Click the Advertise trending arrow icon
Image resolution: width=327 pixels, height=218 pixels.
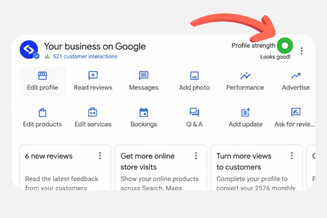pyautogui.click(x=296, y=75)
